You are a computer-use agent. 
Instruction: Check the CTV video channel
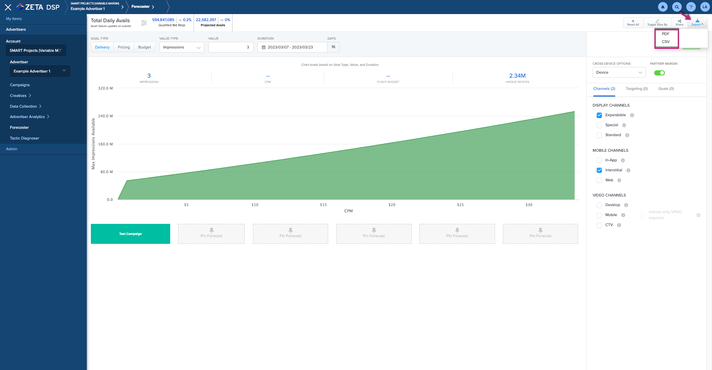pos(599,225)
